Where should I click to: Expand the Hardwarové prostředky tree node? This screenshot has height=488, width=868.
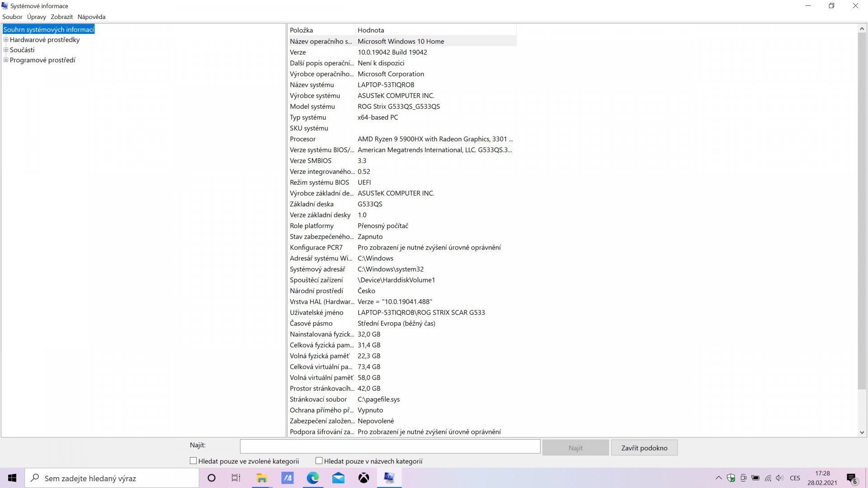(6, 40)
